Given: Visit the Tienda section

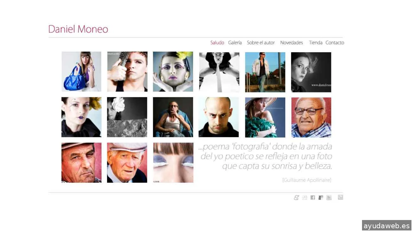Looking at the screenshot, I should (315, 42).
